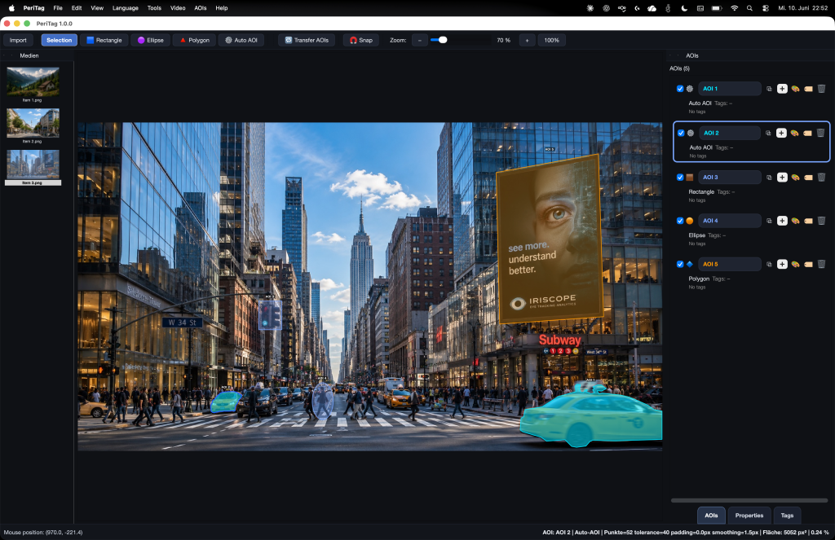The height and width of the screenshot is (540, 835).
Task: Open the Tools menu
Action: 154,8
